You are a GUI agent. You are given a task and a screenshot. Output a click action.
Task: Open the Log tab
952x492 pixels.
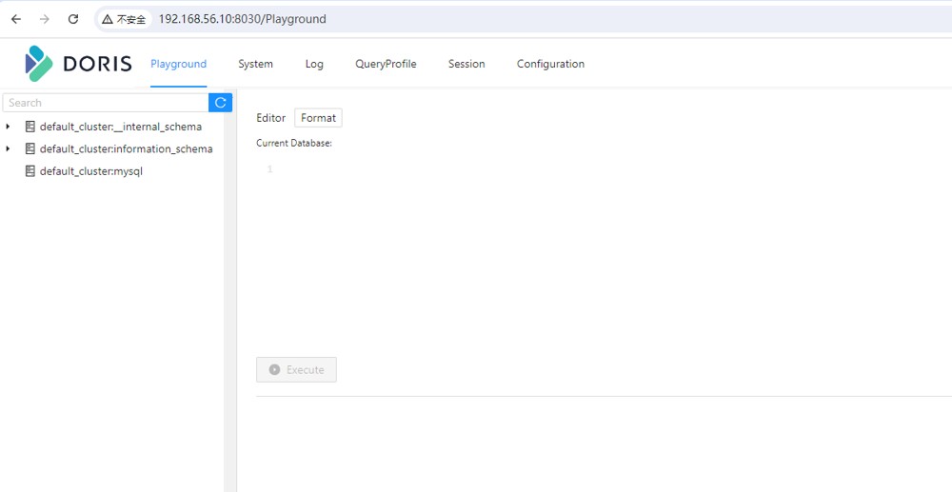point(314,64)
